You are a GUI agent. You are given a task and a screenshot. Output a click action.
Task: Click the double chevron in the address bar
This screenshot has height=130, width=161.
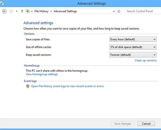[x=32, y=11]
